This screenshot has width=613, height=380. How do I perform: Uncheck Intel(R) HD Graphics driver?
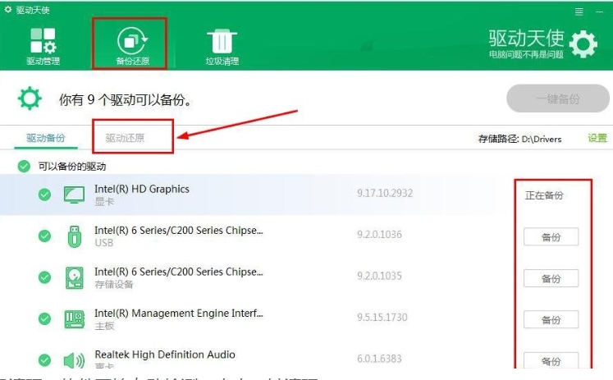[x=44, y=195]
